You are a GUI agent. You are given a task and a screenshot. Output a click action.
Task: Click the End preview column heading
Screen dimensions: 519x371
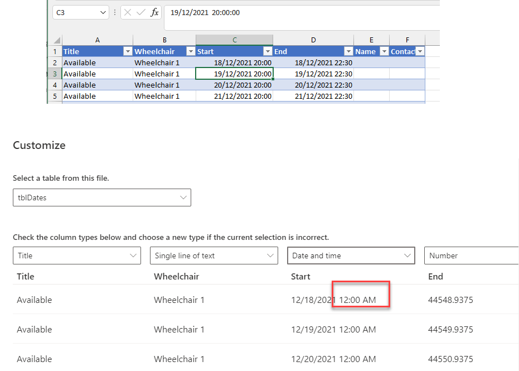[435, 276]
